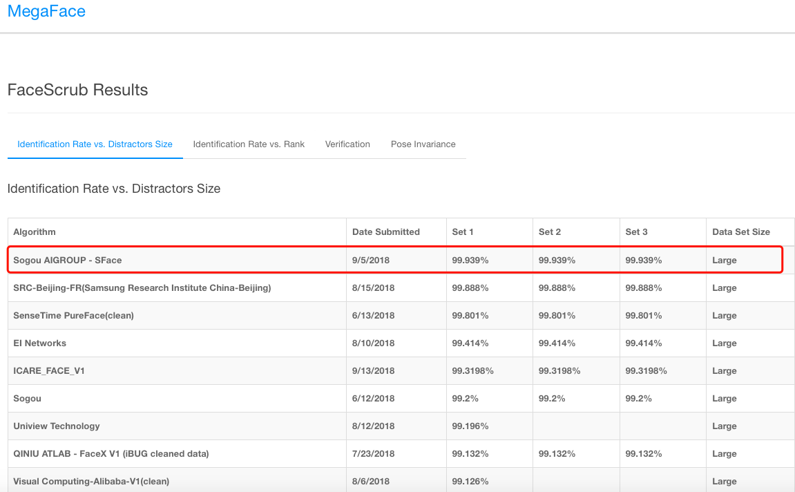Click the MegaFace site title link
795x492 pixels.
tap(46, 12)
